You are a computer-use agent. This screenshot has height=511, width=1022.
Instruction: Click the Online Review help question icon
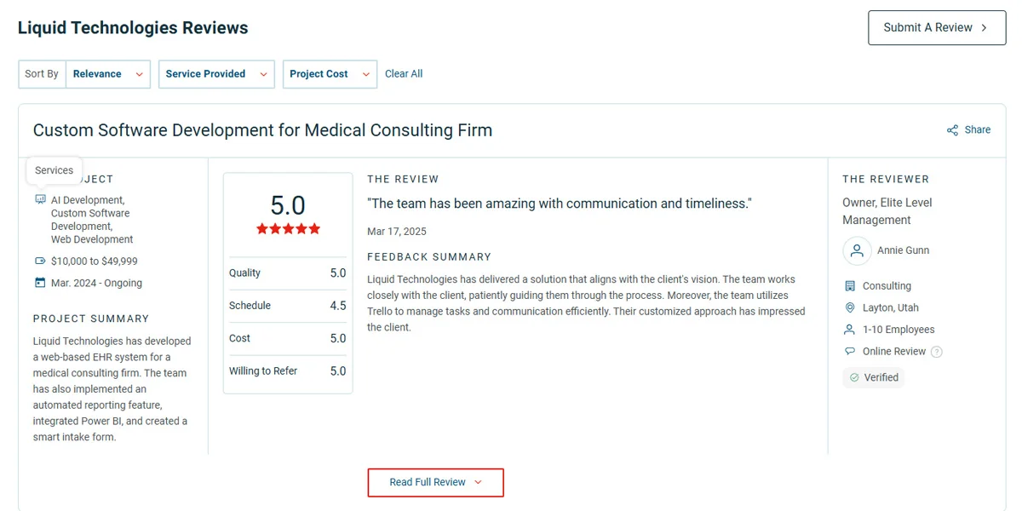(x=937, y=352)
